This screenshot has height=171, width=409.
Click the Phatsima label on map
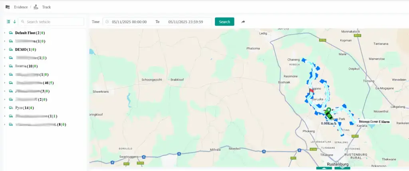[x=253, y=49]
